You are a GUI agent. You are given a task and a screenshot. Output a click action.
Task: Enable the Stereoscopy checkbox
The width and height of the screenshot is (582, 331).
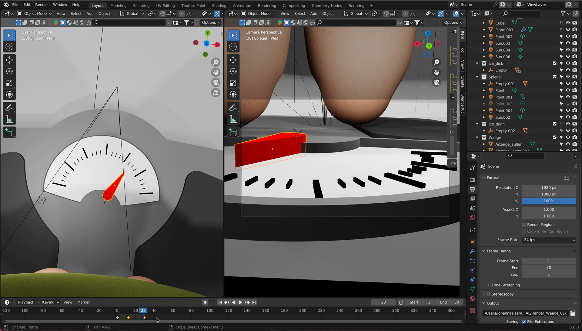coord(488,294)
